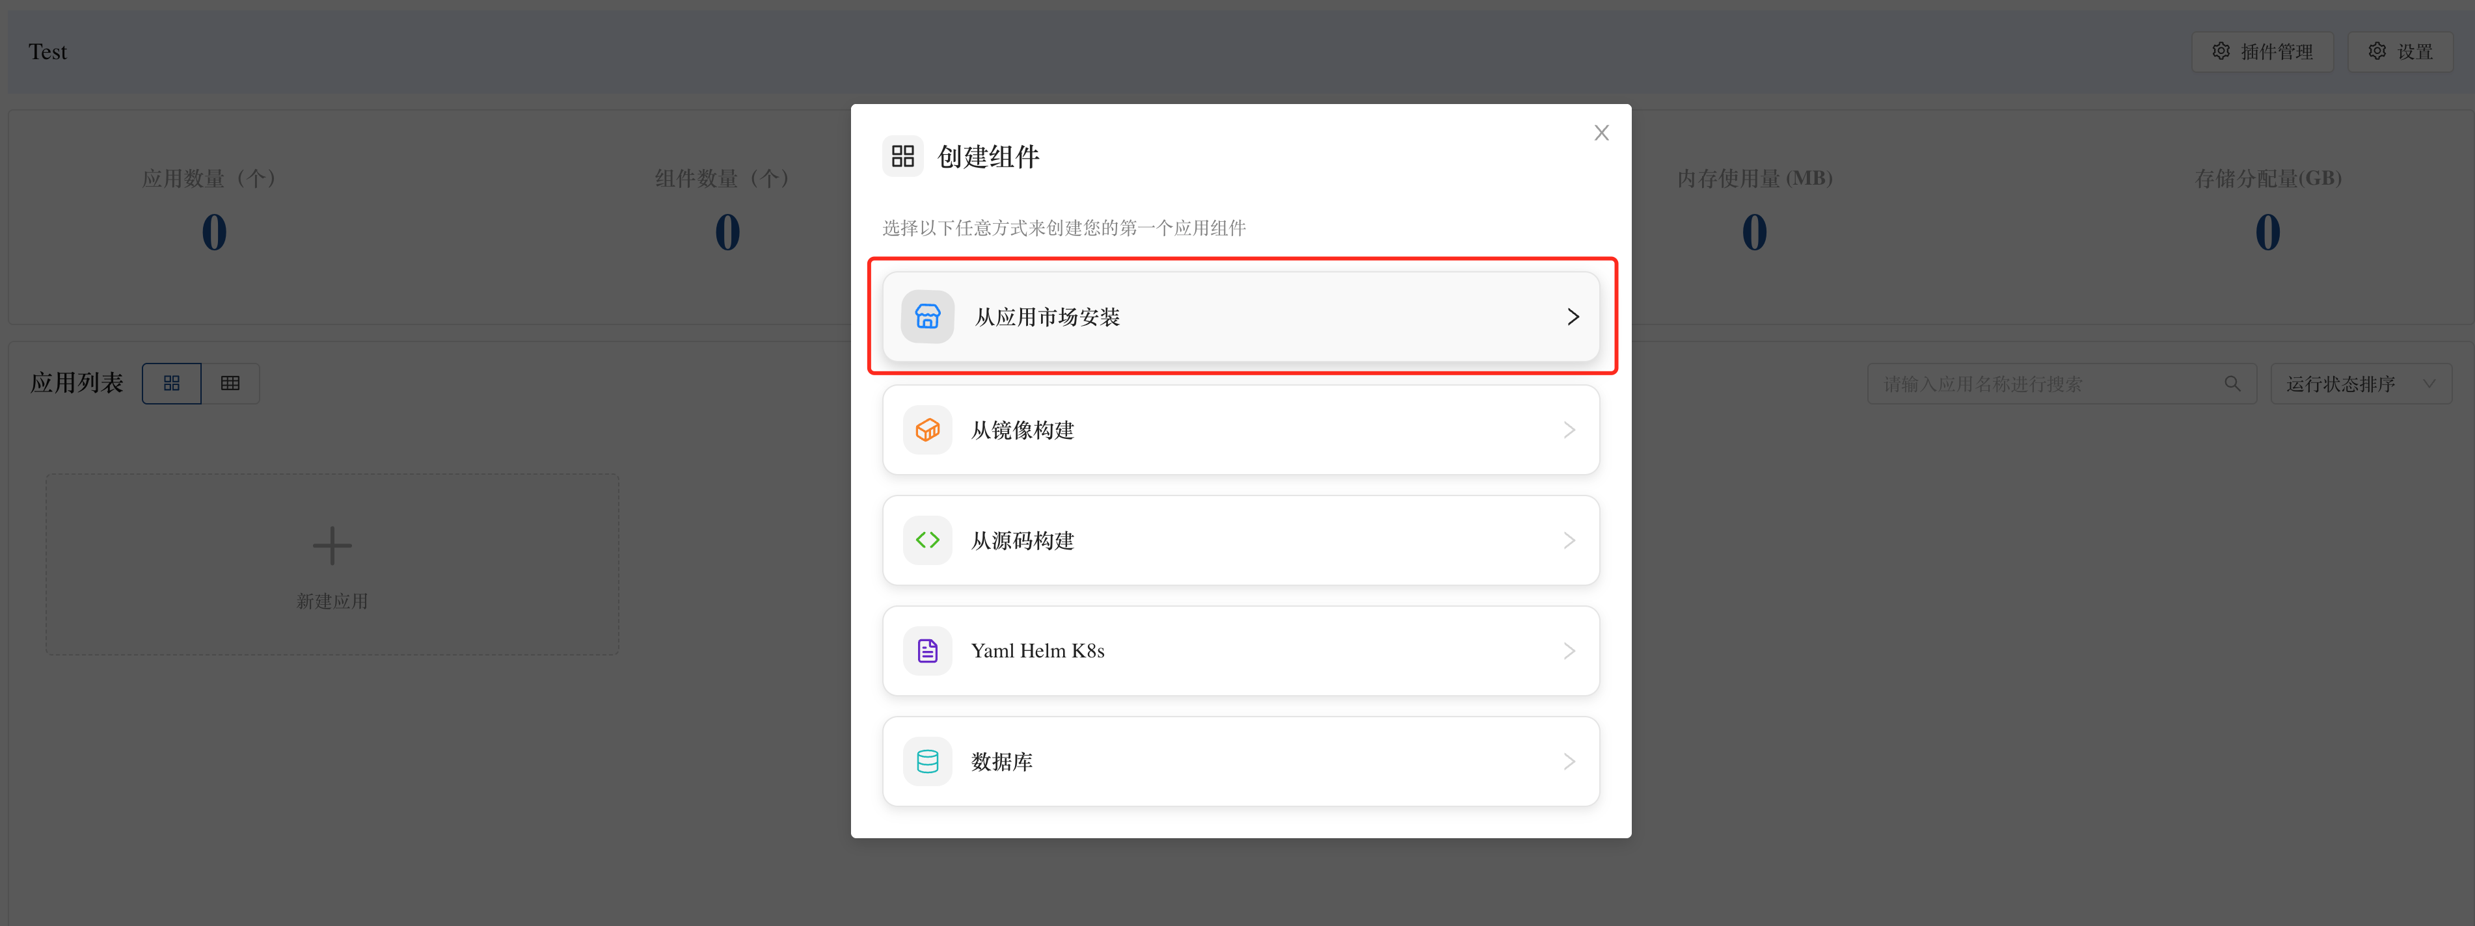2475x926 pixels.
Task: Click the green source code brackets icon
Action: click(927, 541)
